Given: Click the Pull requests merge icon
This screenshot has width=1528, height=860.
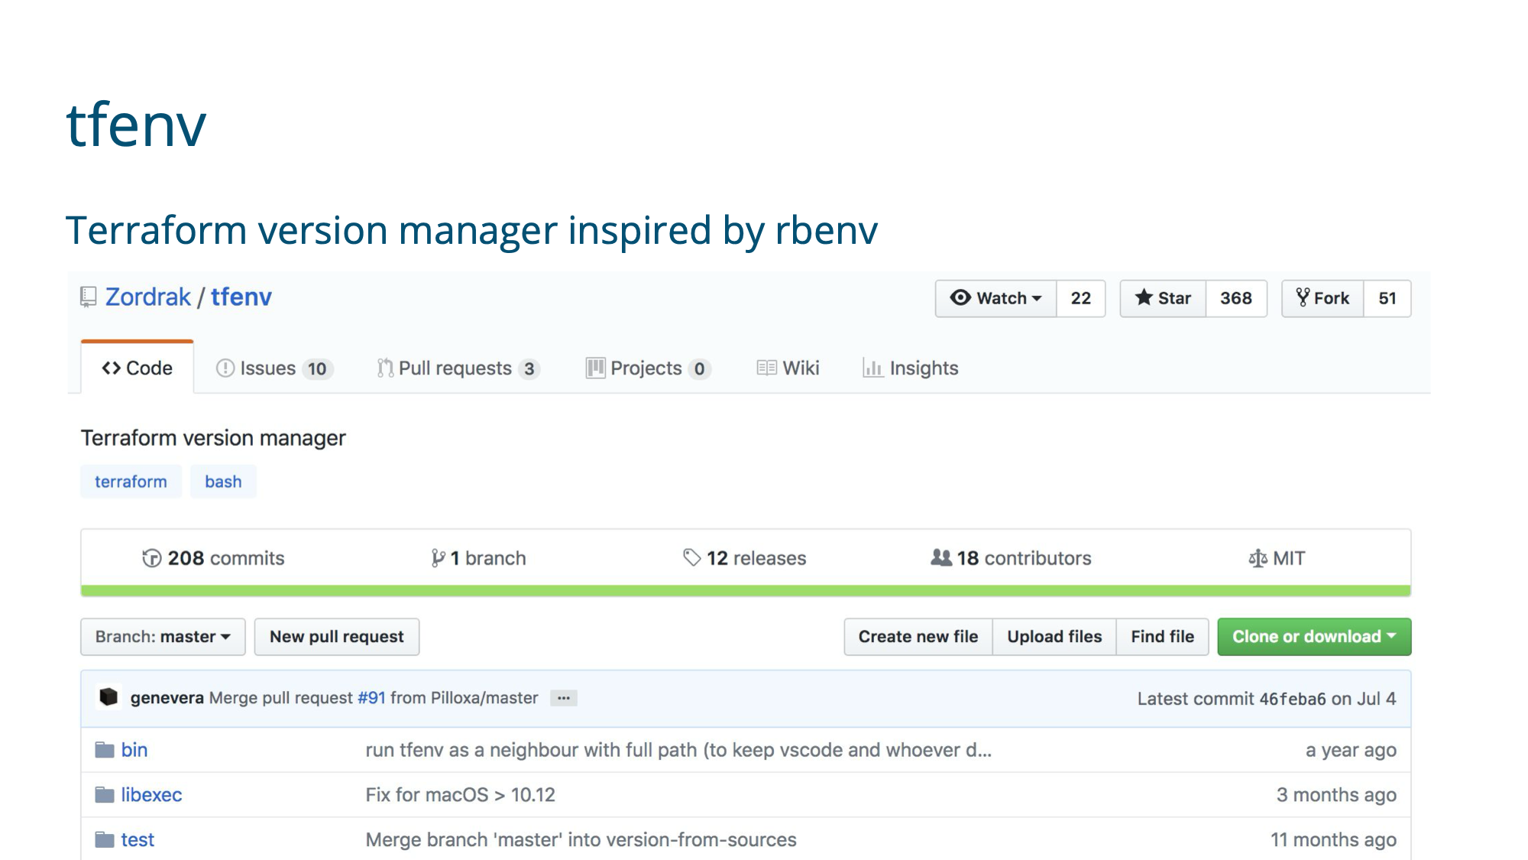Looking at the screenshot, I should (385, 368).
